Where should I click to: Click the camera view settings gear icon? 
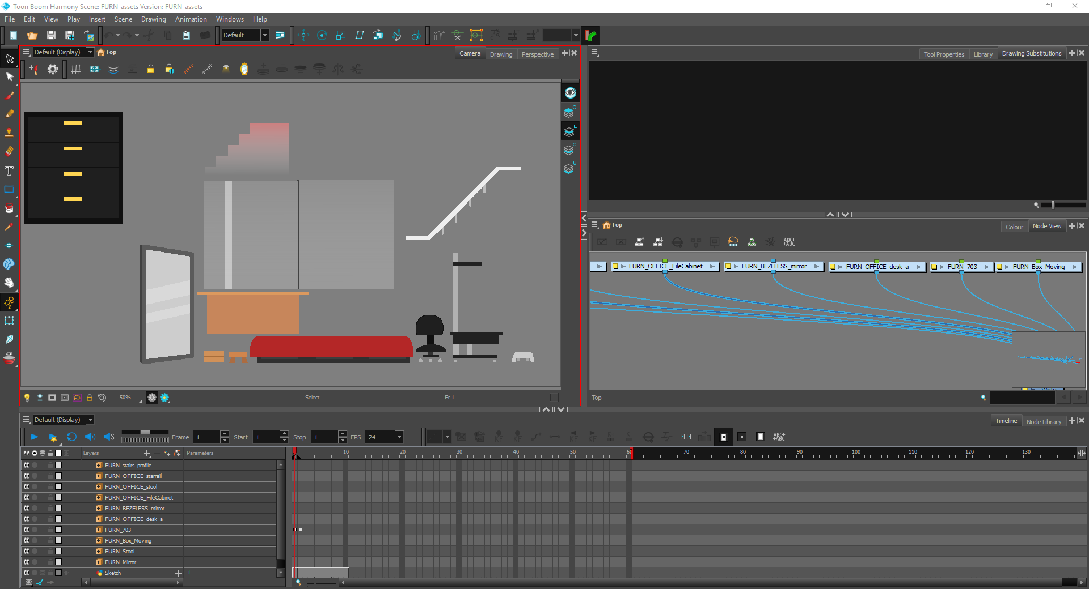[52, 69]
